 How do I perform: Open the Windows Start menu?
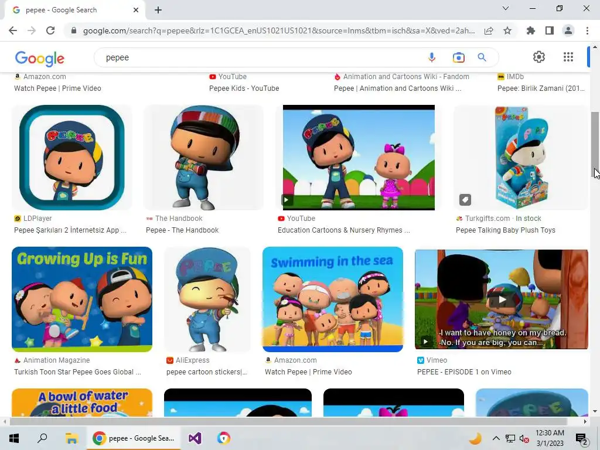click(14, 438)
